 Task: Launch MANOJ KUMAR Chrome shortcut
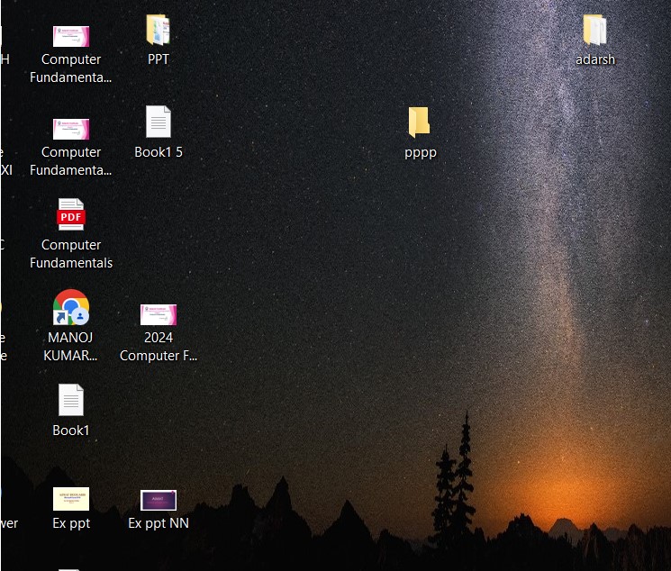pos(71,307)
